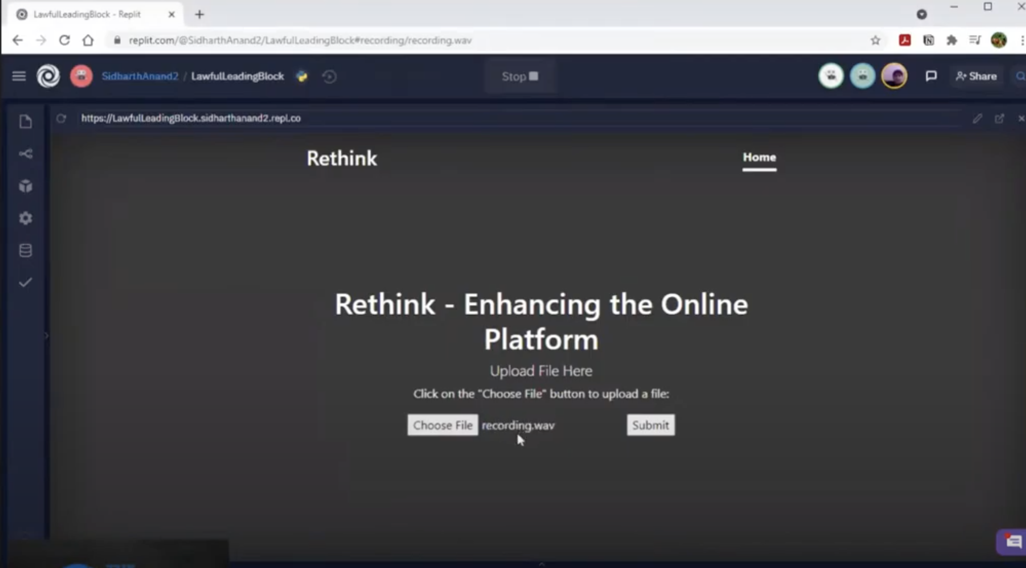The image size is (1026, 568).
Task: Open the Files panel in sidebar
Action: click(26, 121)
